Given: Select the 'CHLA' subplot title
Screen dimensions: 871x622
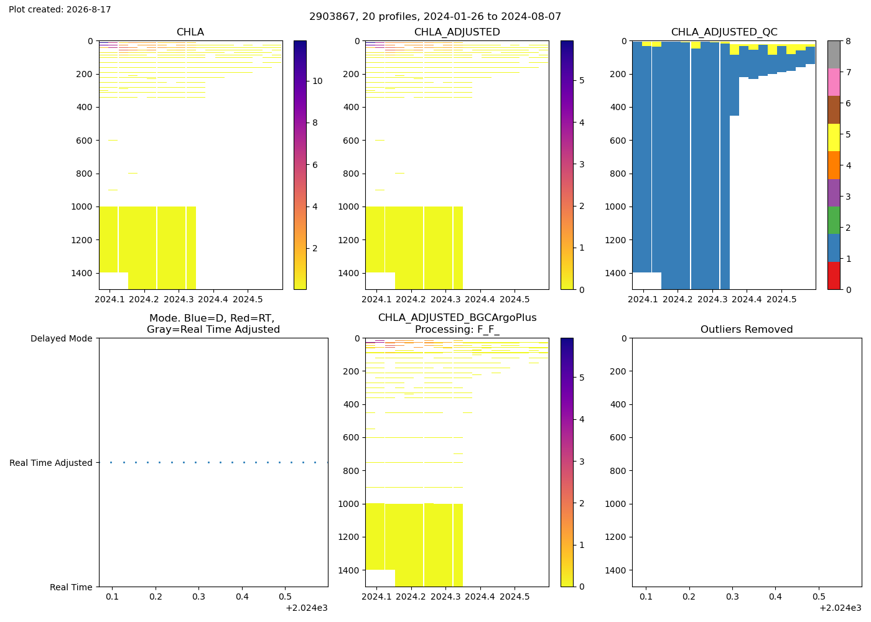Looking at the screenshot, I should (x=190, y=32).
